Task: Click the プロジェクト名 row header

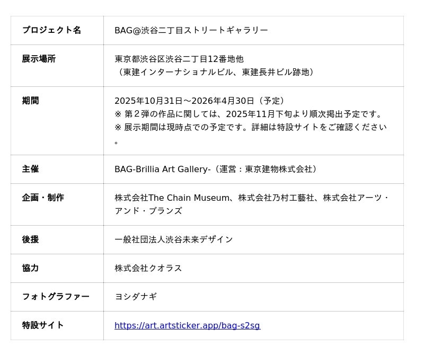Action: [51, 30]
